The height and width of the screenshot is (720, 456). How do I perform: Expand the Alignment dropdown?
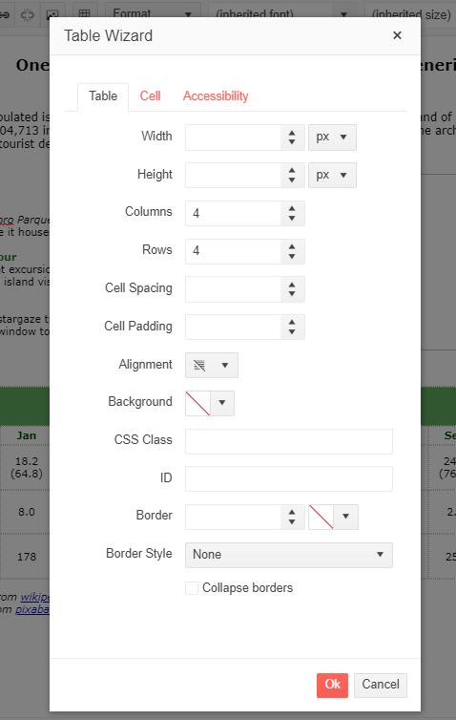click(x=212, y=365)
